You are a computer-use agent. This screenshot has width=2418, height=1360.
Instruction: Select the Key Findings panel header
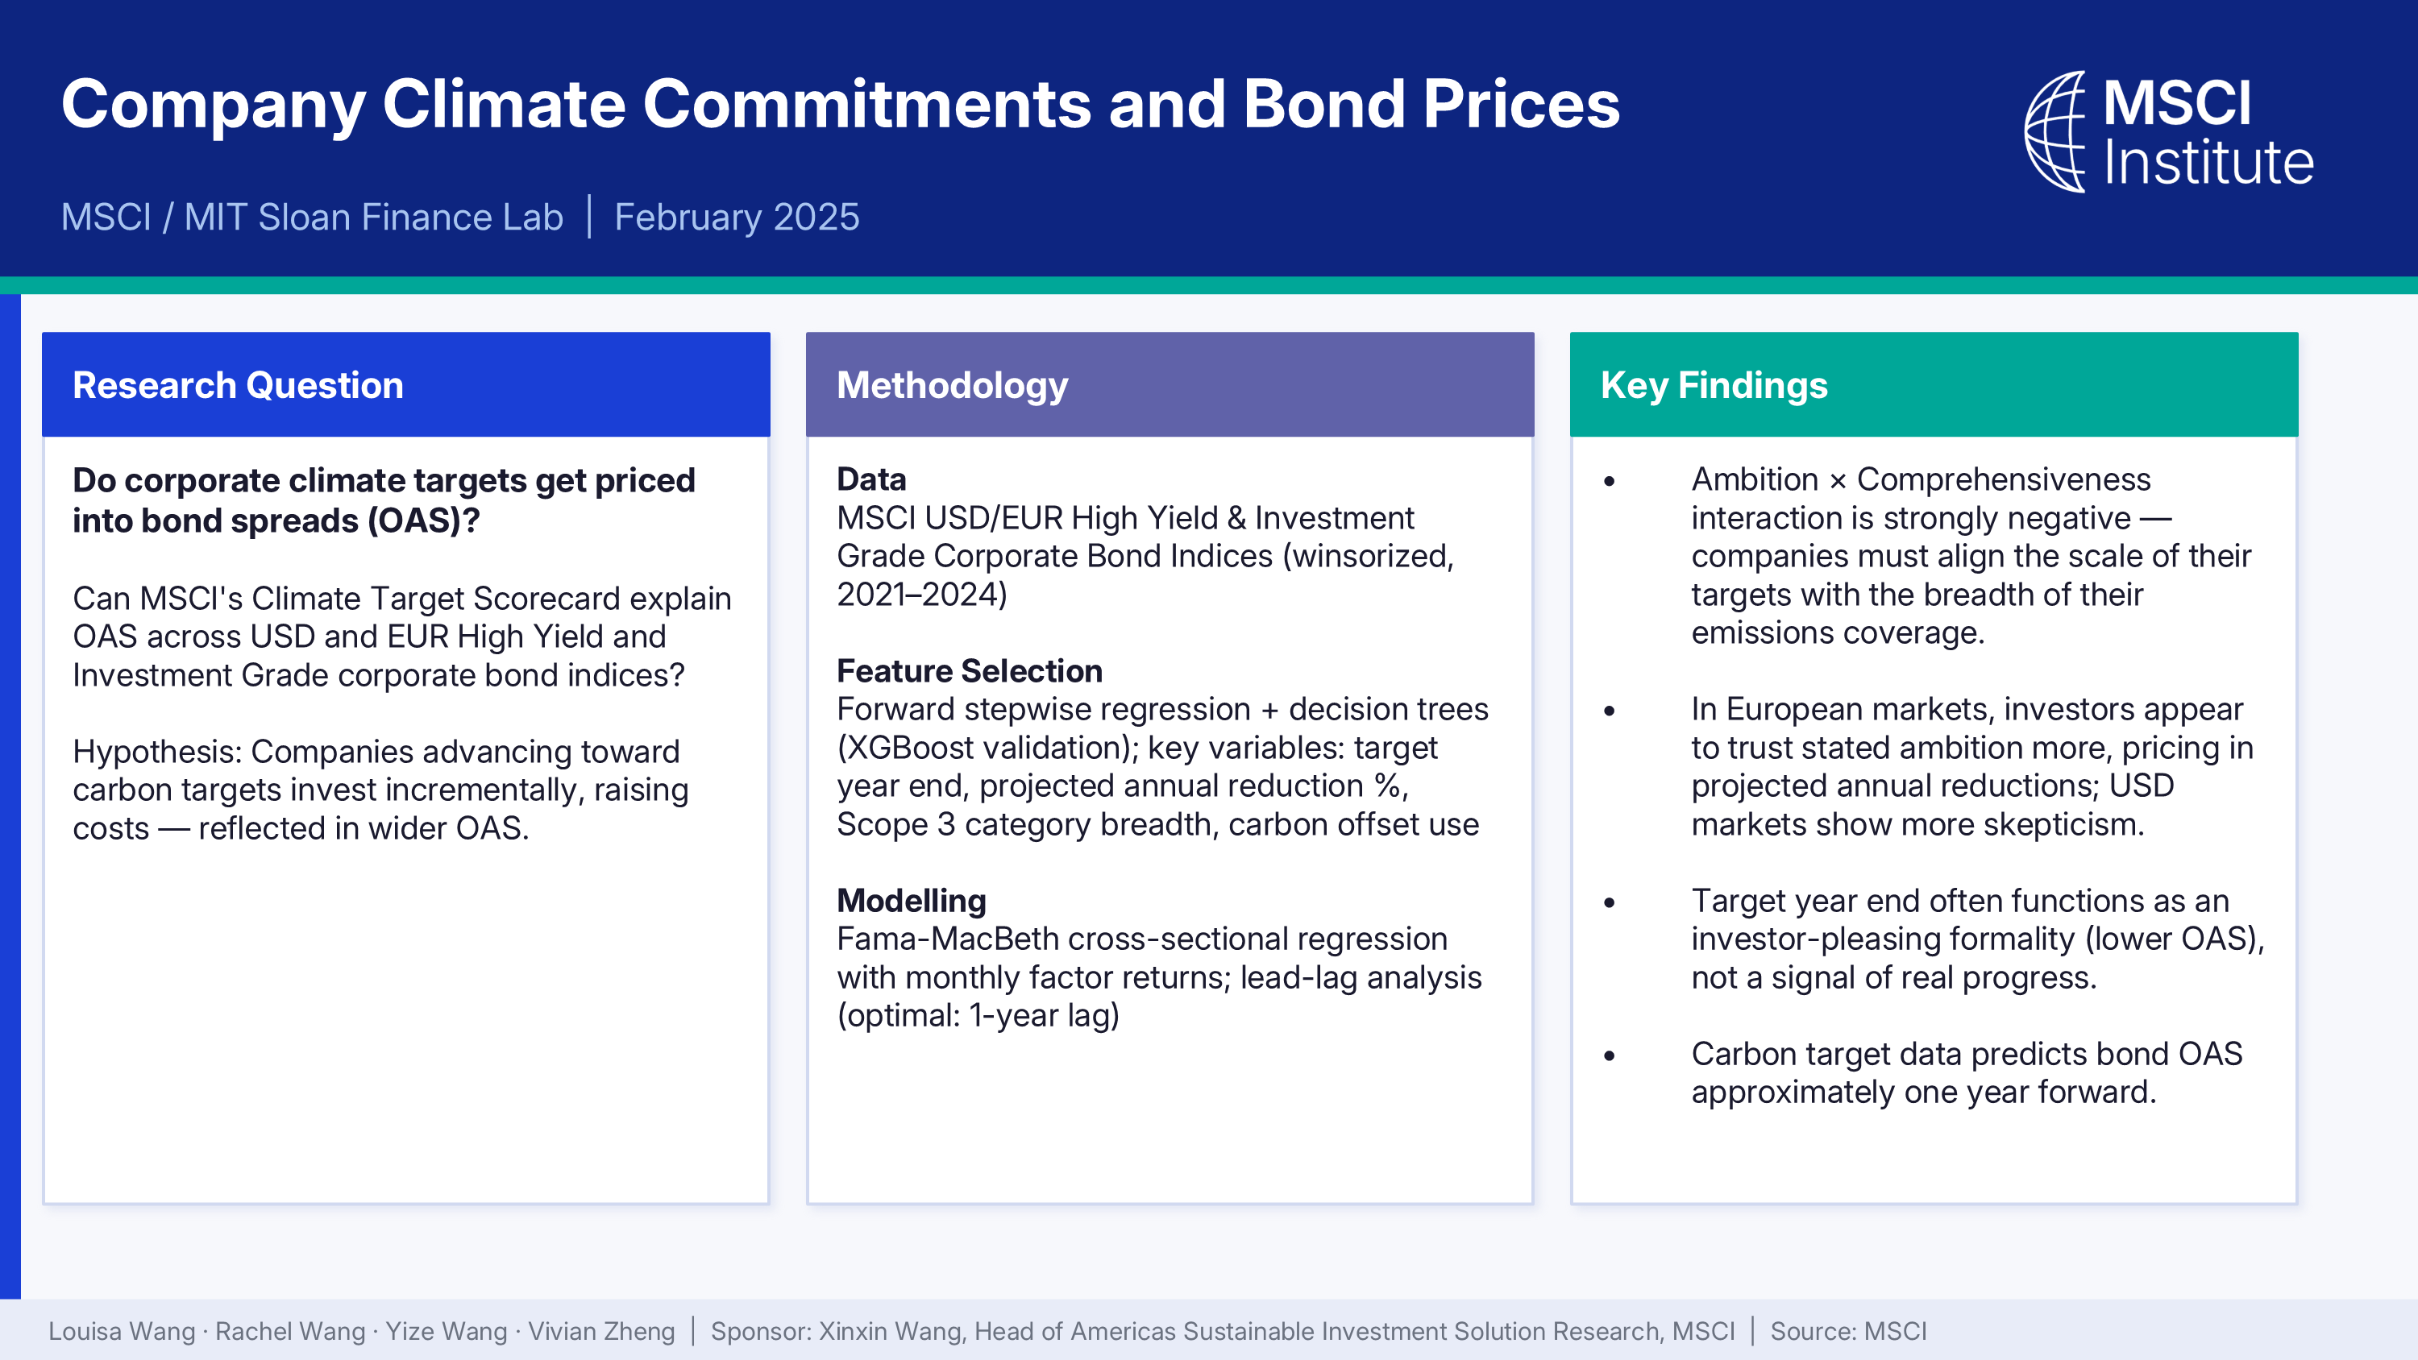pyautogui.click(x=1934, y=385)
